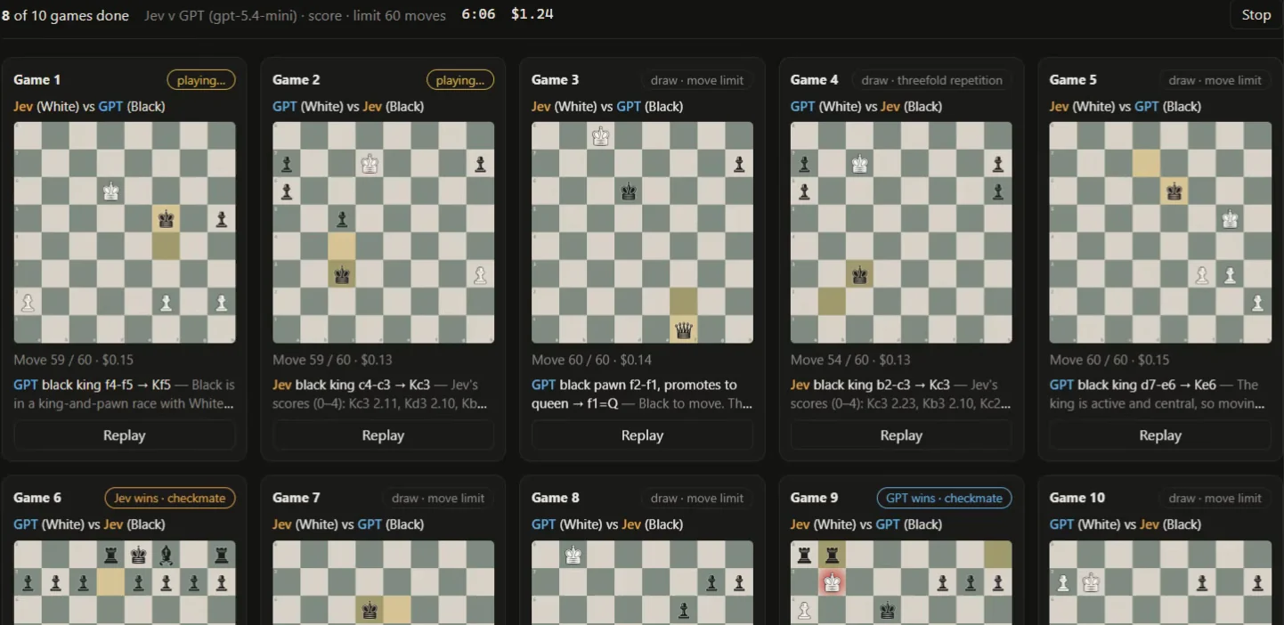This screenshot has height=625, width=1284.
Task: Click the promoted black queen in Game 3
Action: 684,329
